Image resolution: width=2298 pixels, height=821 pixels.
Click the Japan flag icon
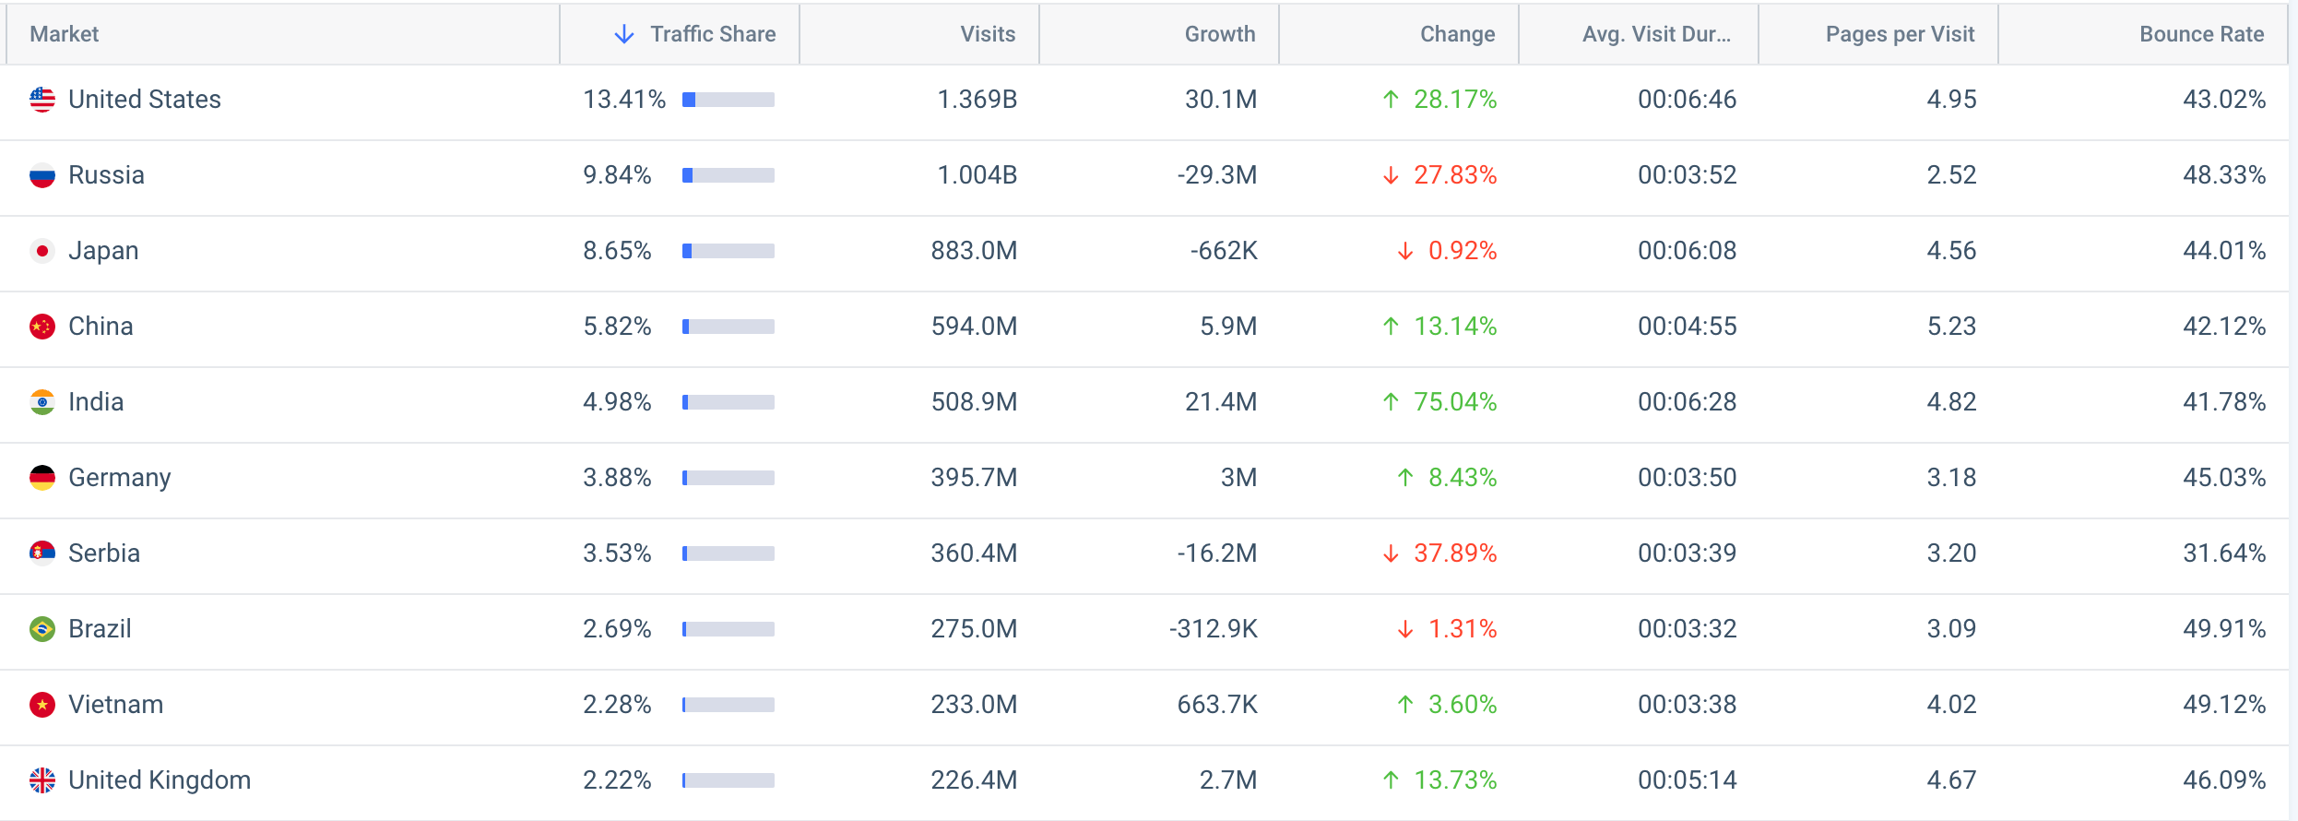(x=42, y=251)
